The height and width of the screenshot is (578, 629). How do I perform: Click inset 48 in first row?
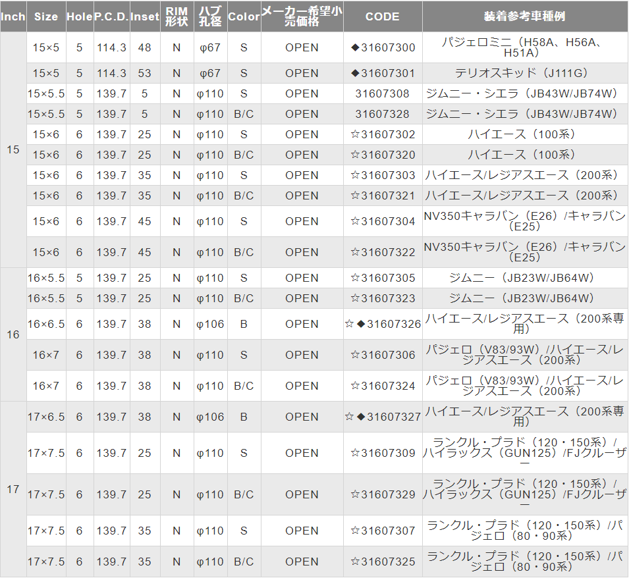(x=145, y=47)
